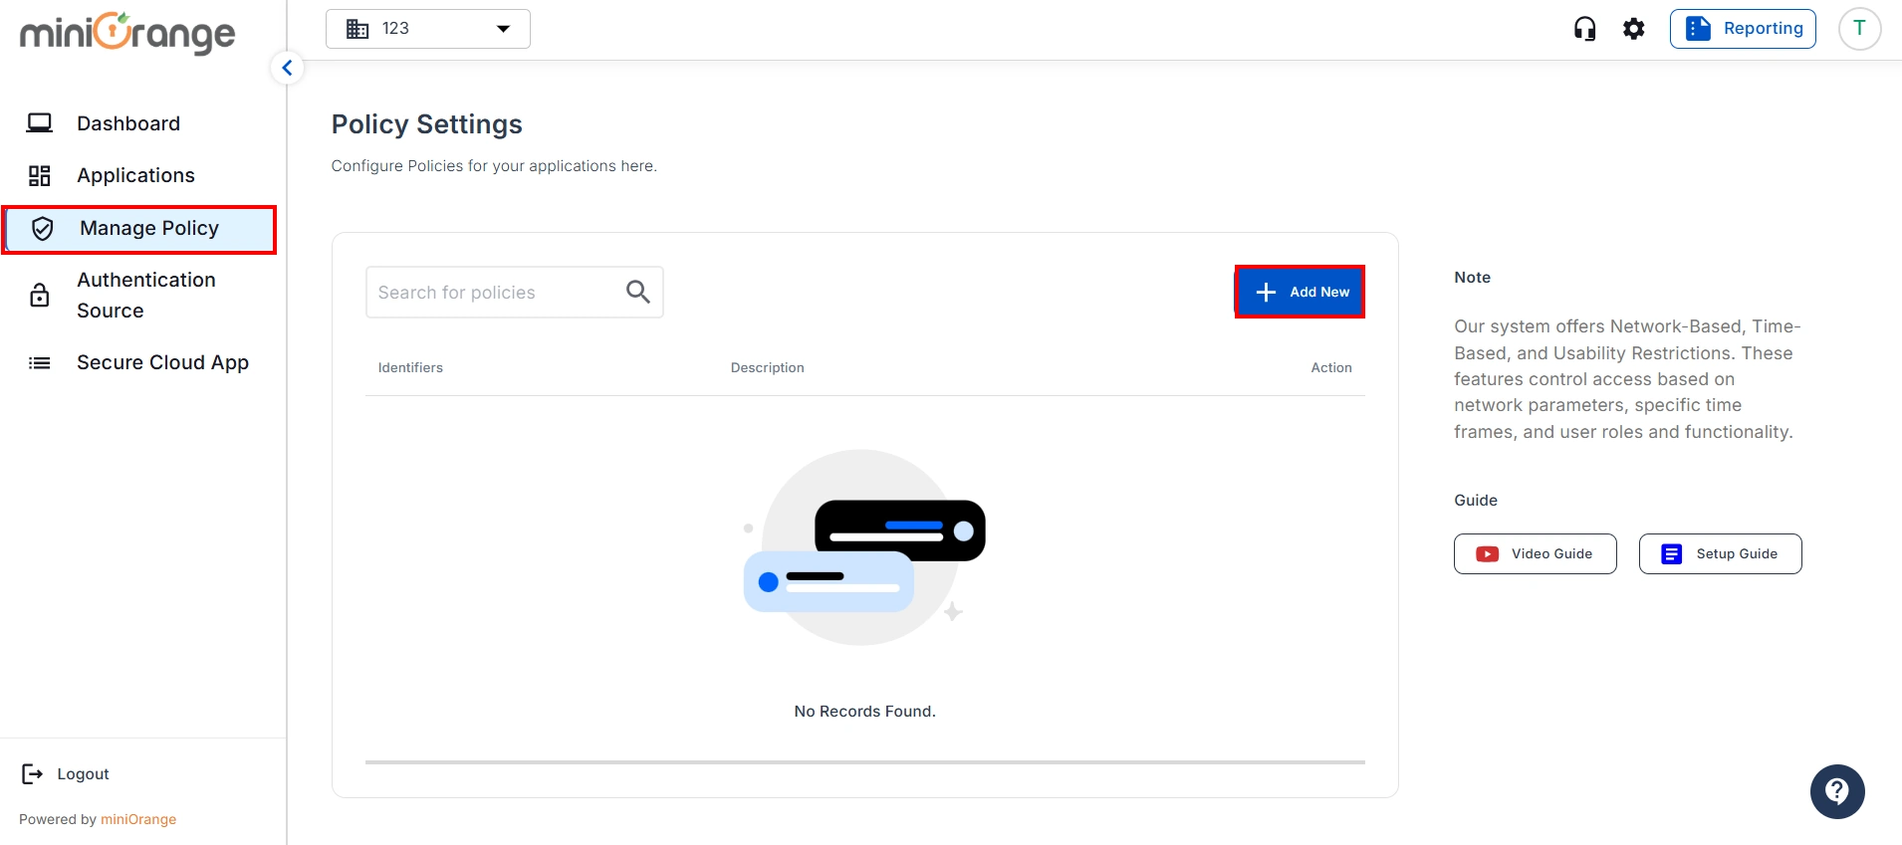Go to Applications in the sidebar
Image resolution: width=1902 pixels, height=845 pixels.
[x=135, y=175]
